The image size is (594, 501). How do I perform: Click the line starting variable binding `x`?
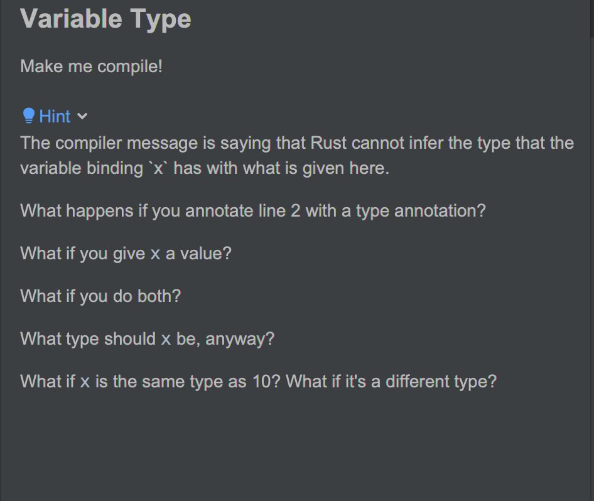coord(205,168)
